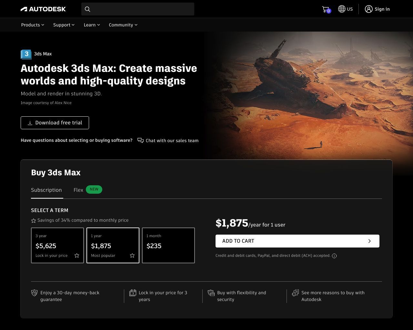Select the 3 year term option
Viewport: 413px width, 330px height.
tap(57, 246)
